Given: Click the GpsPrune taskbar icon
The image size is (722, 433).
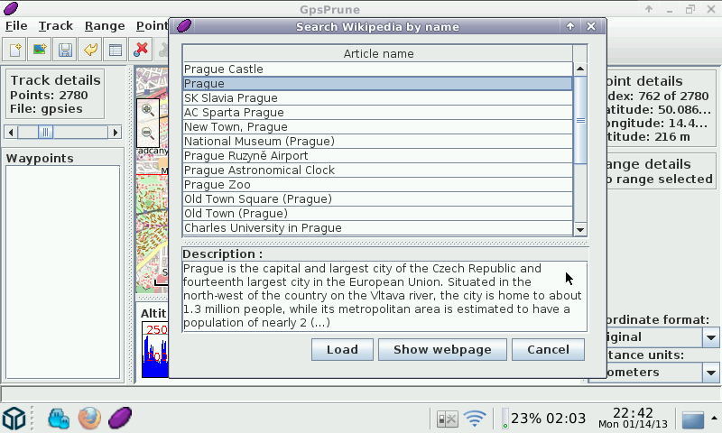Looking at the screenshot, I should (x=120, y=419).
